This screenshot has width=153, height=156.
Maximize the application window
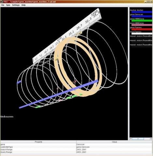148,2
